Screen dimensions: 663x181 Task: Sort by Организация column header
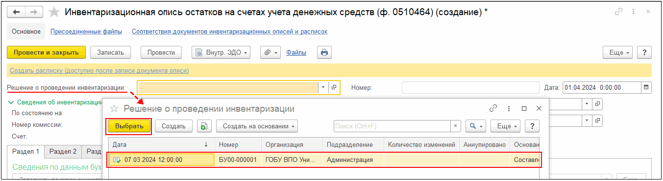(292, 144)
